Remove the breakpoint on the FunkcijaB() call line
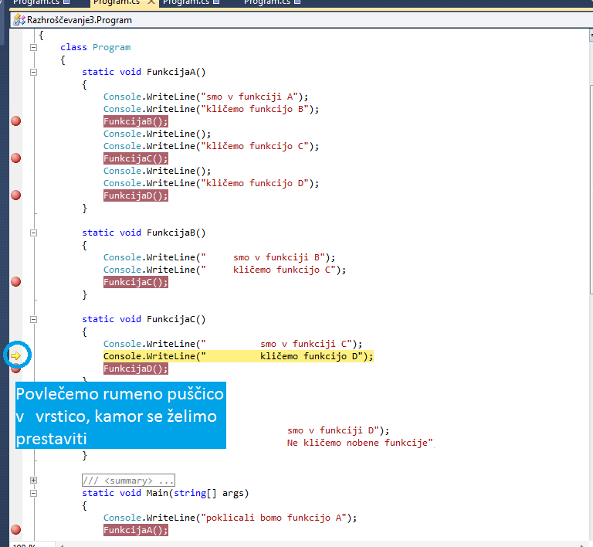This screenshot has height=547, width=593. [x=15, y=121]
